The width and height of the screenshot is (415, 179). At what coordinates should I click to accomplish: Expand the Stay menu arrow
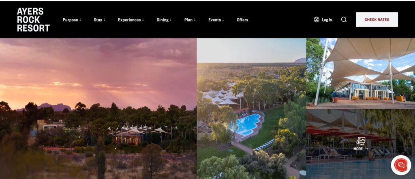pyautogui.click(x=104, y=19)
